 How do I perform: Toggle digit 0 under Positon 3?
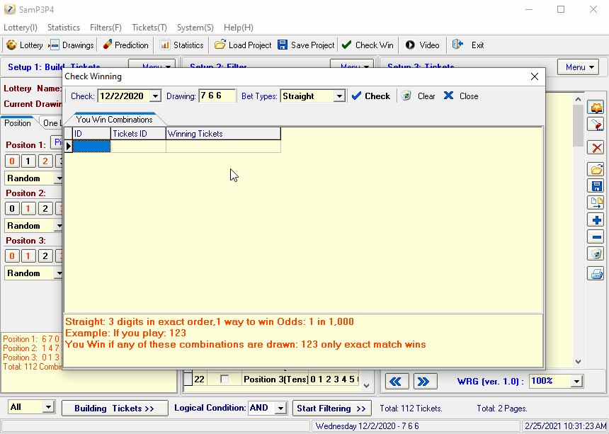[x=12, y=256]
